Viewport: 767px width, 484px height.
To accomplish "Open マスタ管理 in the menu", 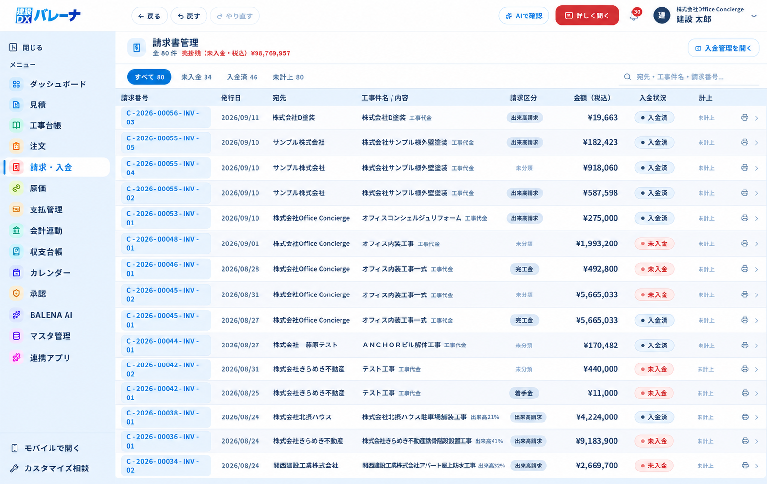I will [50, 336].
